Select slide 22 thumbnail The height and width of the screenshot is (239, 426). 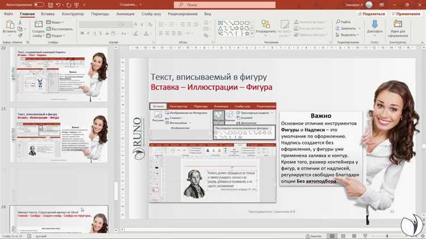59,74
